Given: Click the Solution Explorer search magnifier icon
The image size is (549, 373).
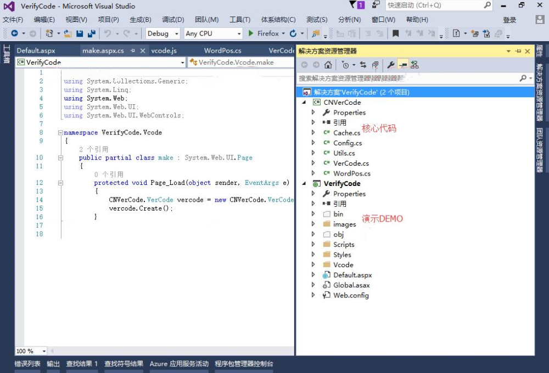Looking at the screenshot, I should [x=523, y=78].
